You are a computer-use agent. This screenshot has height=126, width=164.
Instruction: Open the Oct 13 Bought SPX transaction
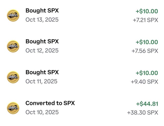click(x=42, y=11)
